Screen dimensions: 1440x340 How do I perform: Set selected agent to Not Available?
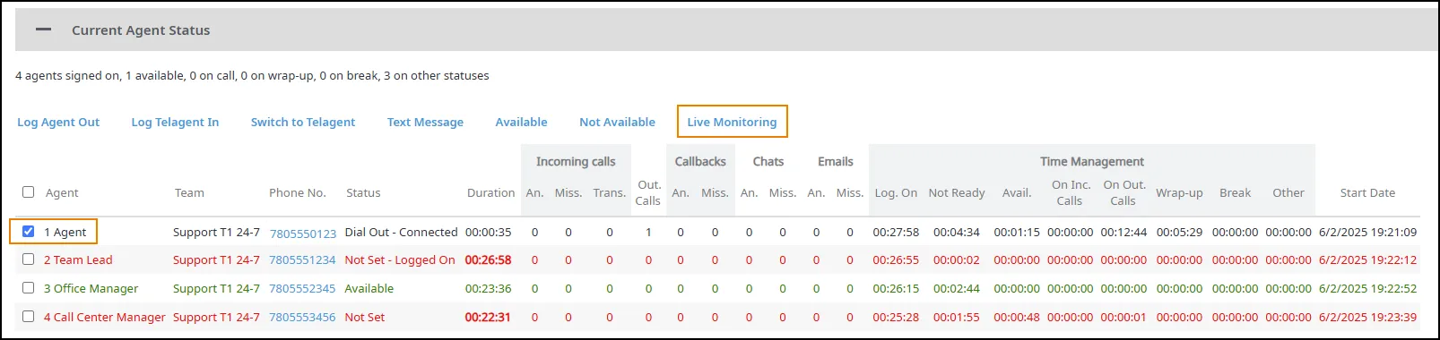(617, 122)
